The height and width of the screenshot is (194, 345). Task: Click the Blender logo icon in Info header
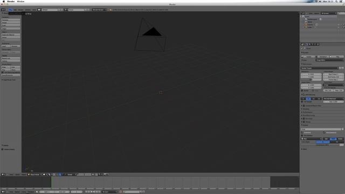[x=110, y=10]
